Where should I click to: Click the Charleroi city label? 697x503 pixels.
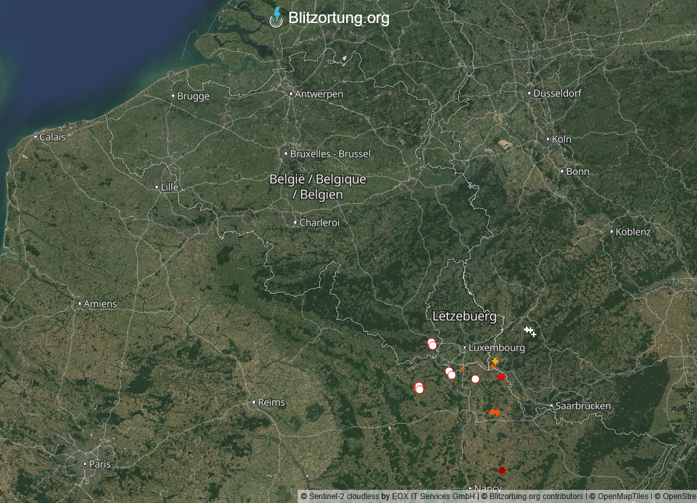click(319, 222)
